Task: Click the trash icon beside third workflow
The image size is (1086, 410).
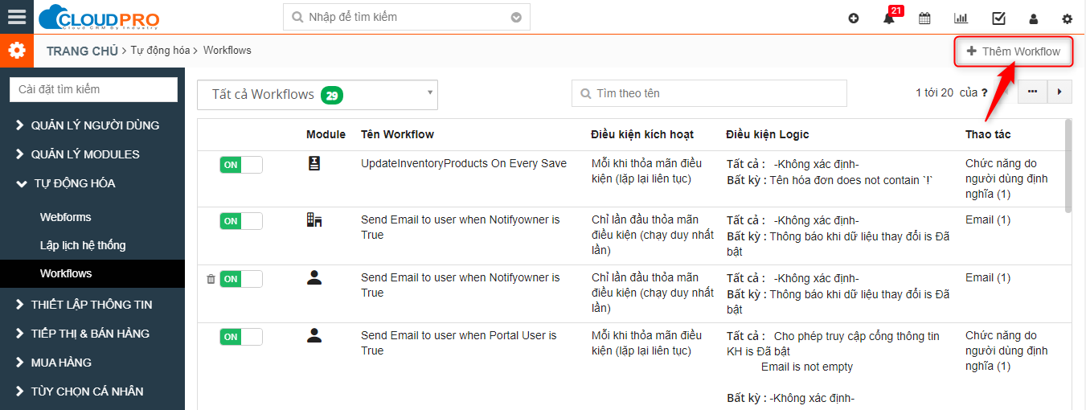Action: click(x=211, y=279)
